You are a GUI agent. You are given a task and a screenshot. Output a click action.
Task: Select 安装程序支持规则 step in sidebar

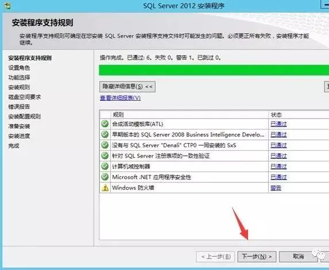tap(30, 58)
